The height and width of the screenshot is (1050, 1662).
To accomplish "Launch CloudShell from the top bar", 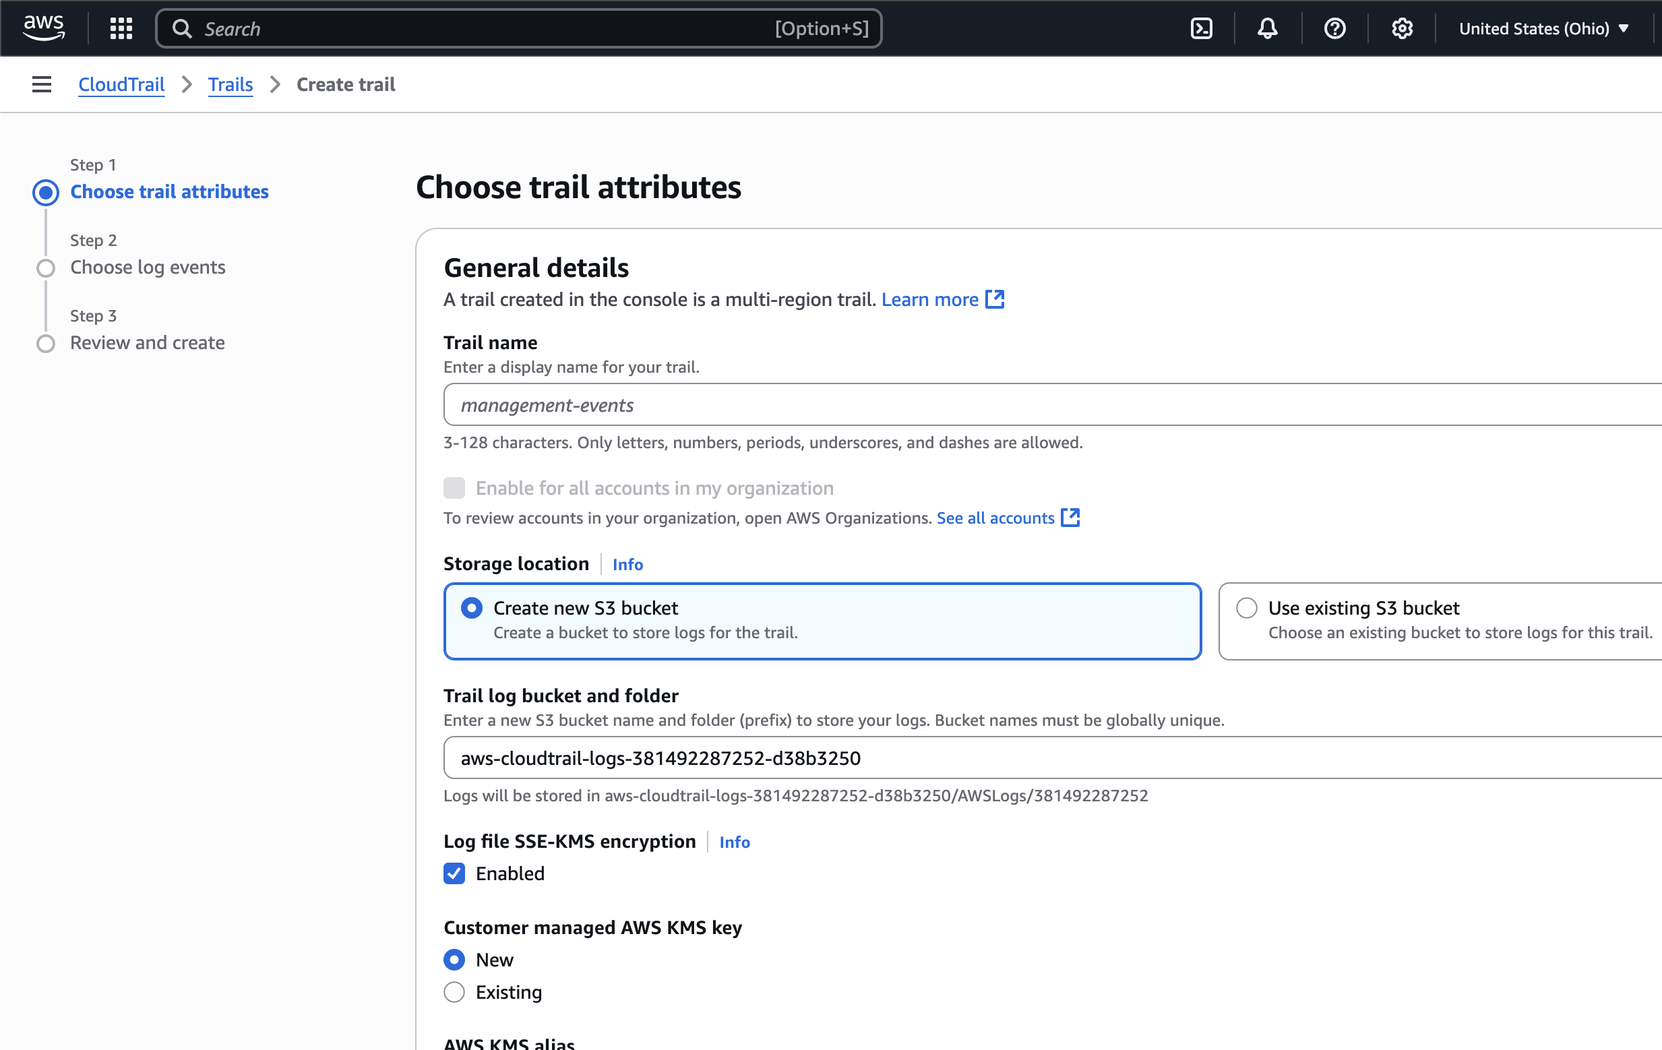I will click(1201, 28).
